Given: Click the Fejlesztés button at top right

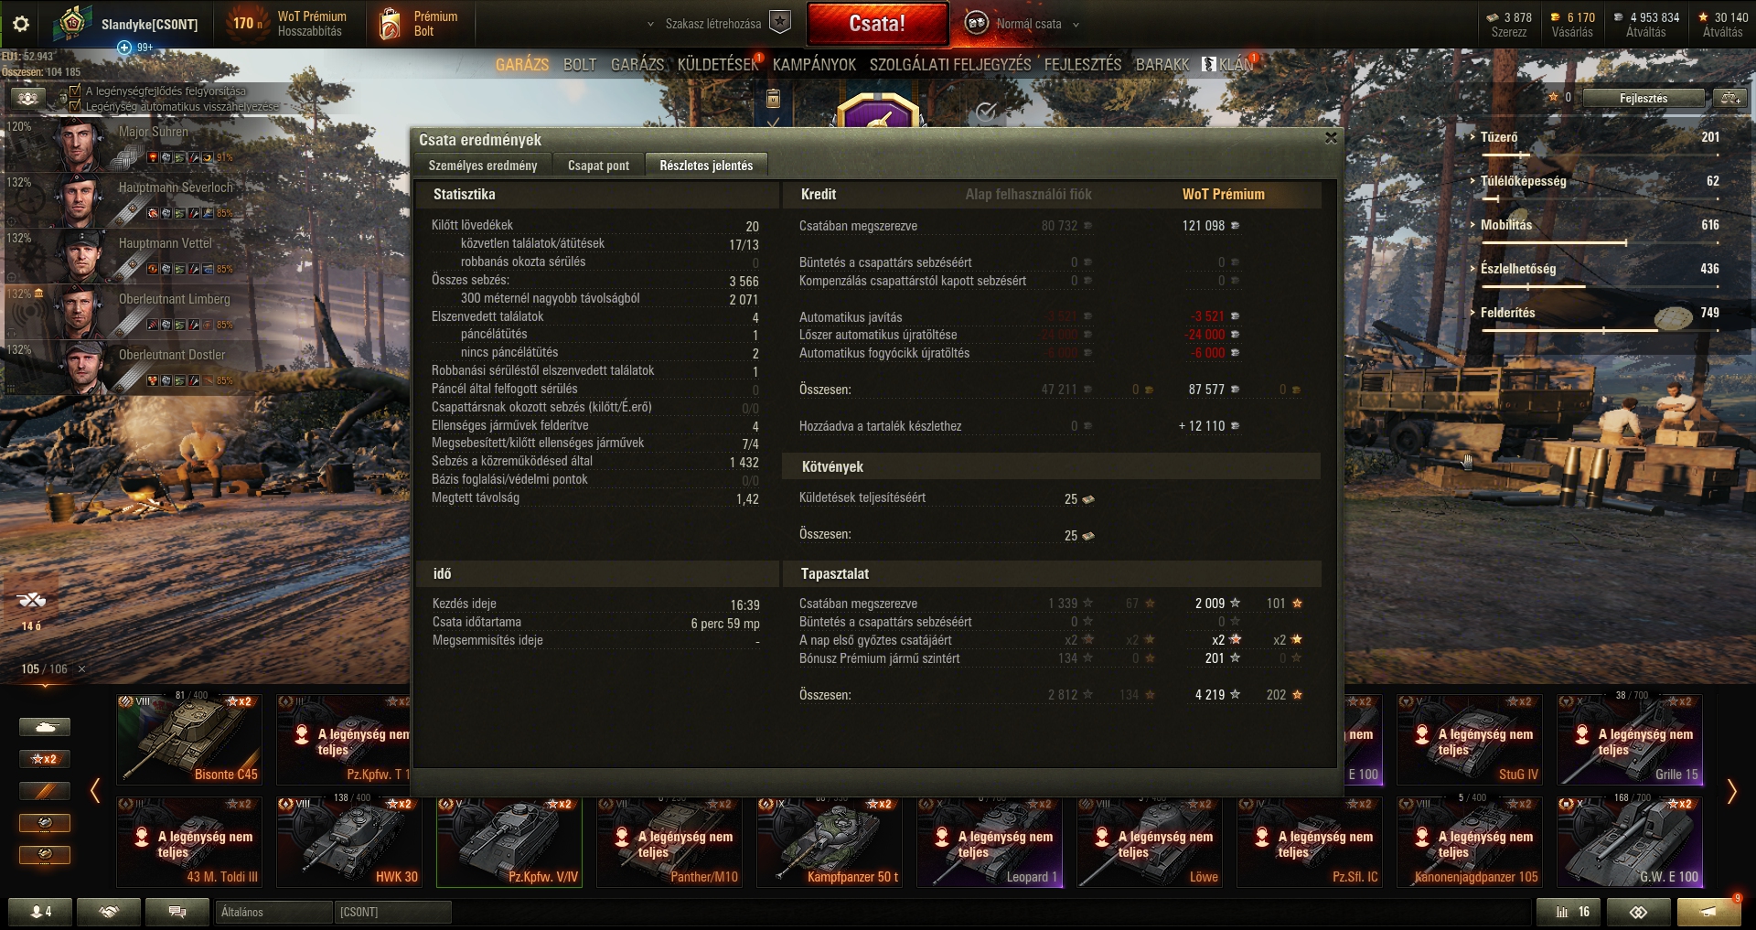Looking at the screenshot, I should point(1644,98).
